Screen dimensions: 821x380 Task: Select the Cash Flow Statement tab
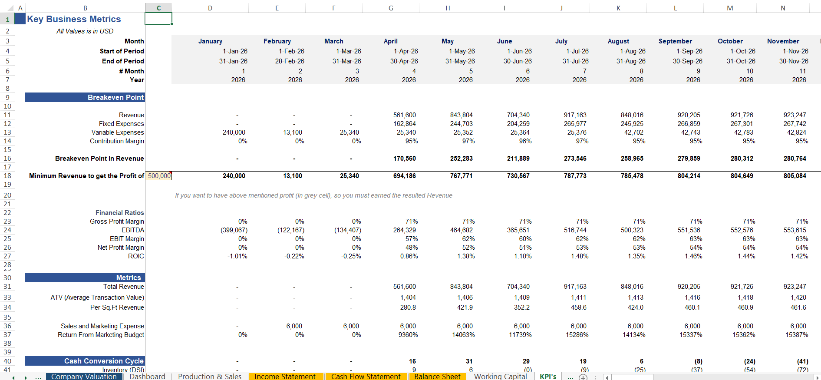pos(366,377)
